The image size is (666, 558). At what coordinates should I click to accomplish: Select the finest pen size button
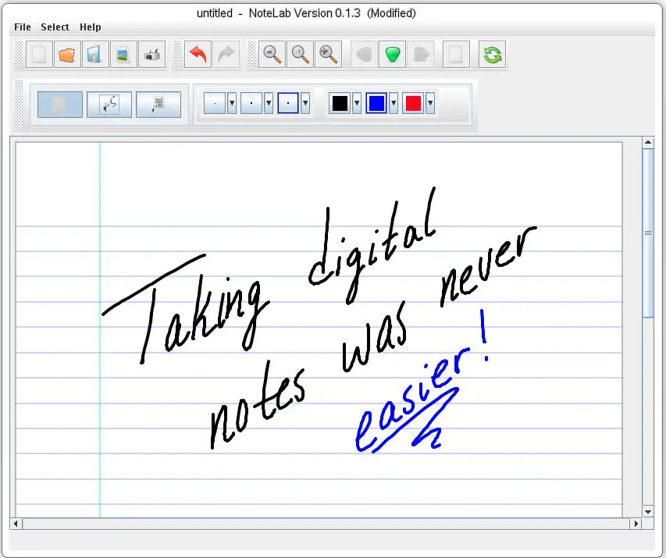click(215, 103)
